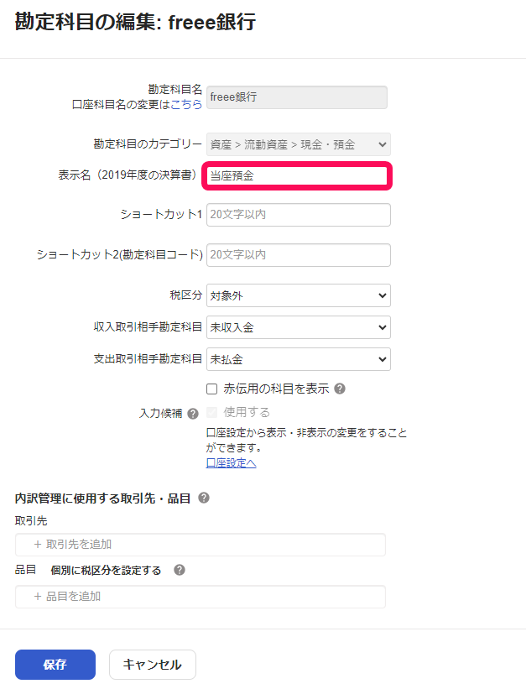Open 支出取引相手勘定科目 dropdown showing 未払金
526x689 pixels.
point(298,359)
